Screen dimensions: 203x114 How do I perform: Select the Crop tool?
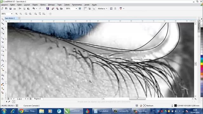click(2, 28)
